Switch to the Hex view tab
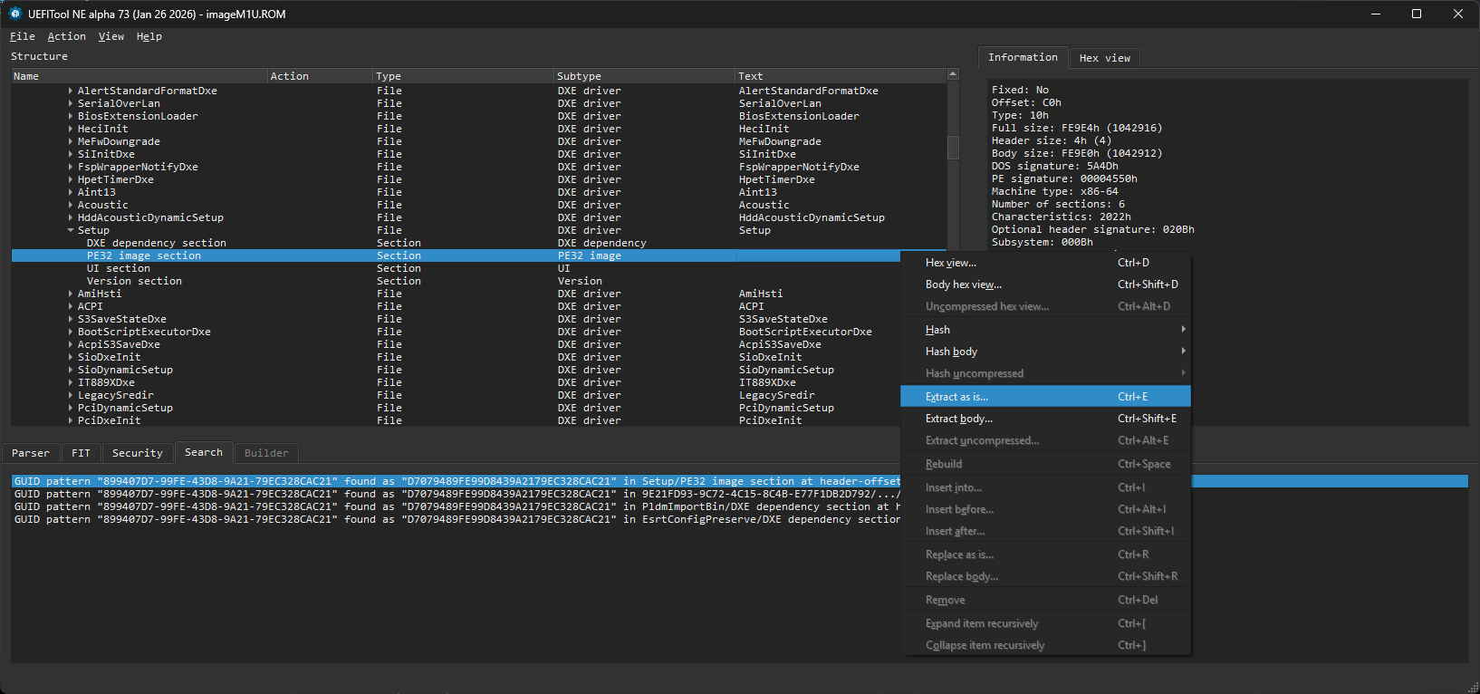 [x=1104, y=58]
